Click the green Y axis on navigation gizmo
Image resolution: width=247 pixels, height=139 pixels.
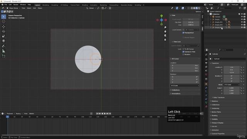click(161, 16)
